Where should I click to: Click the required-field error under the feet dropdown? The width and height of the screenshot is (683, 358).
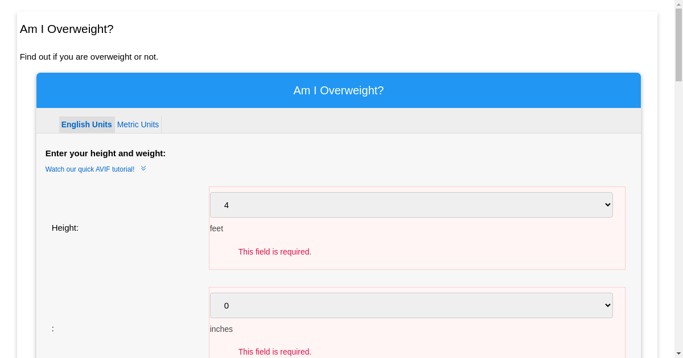(x=274, y=252)
